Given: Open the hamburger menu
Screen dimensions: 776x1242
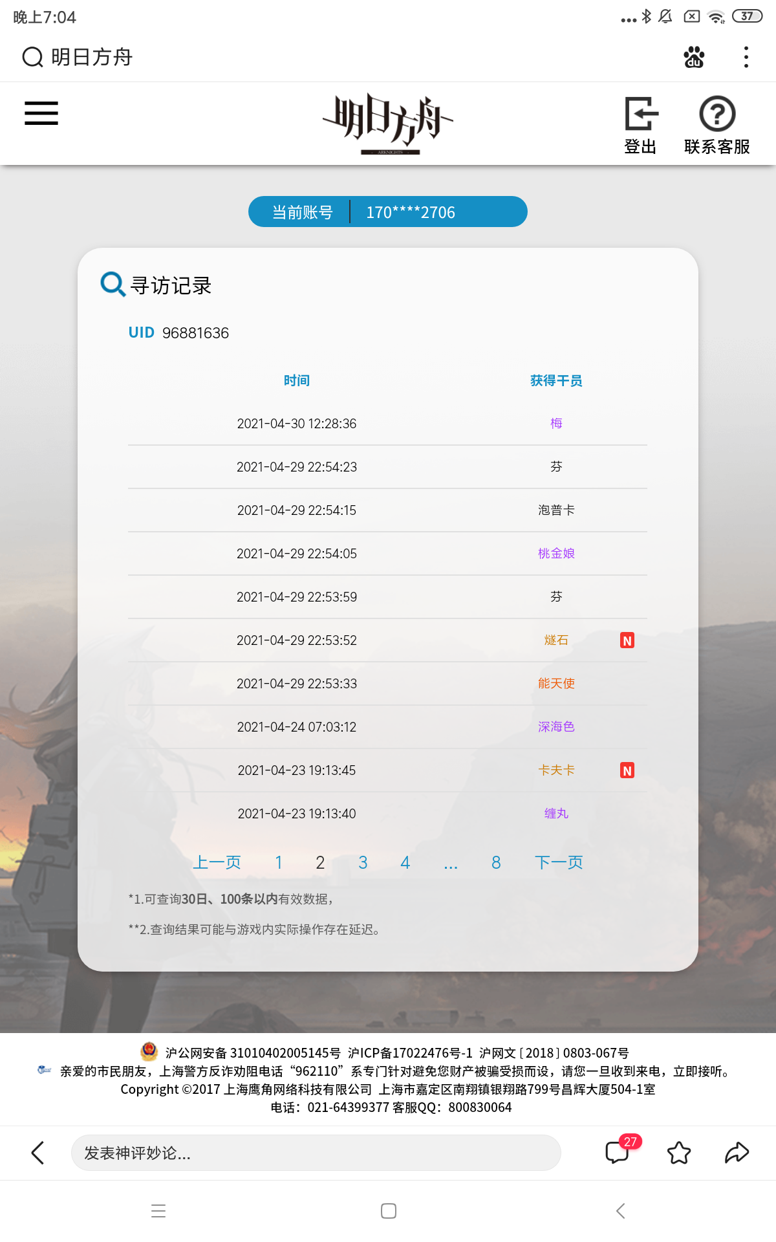Looking at the screenshot, I should point(41,113).
